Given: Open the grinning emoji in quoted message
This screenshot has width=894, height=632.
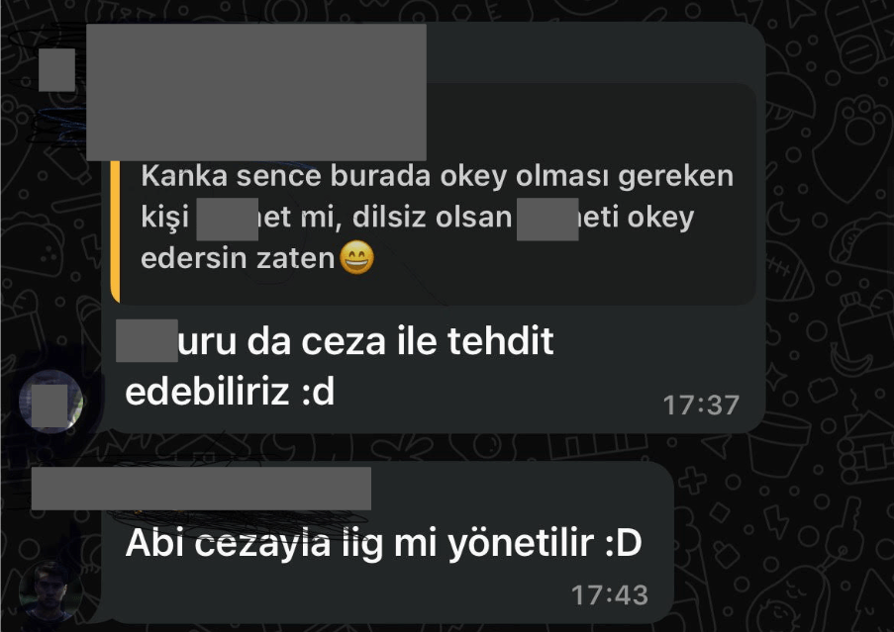Looking at the screenshot, I should [357, 257].
